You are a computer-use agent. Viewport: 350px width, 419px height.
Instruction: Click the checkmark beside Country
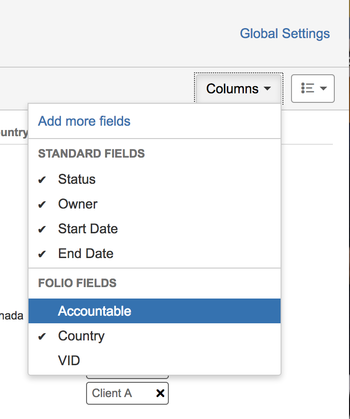click(42, 336)
